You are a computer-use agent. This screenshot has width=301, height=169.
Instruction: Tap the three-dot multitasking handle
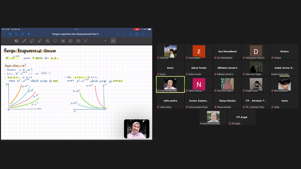[x=77, y=29]
